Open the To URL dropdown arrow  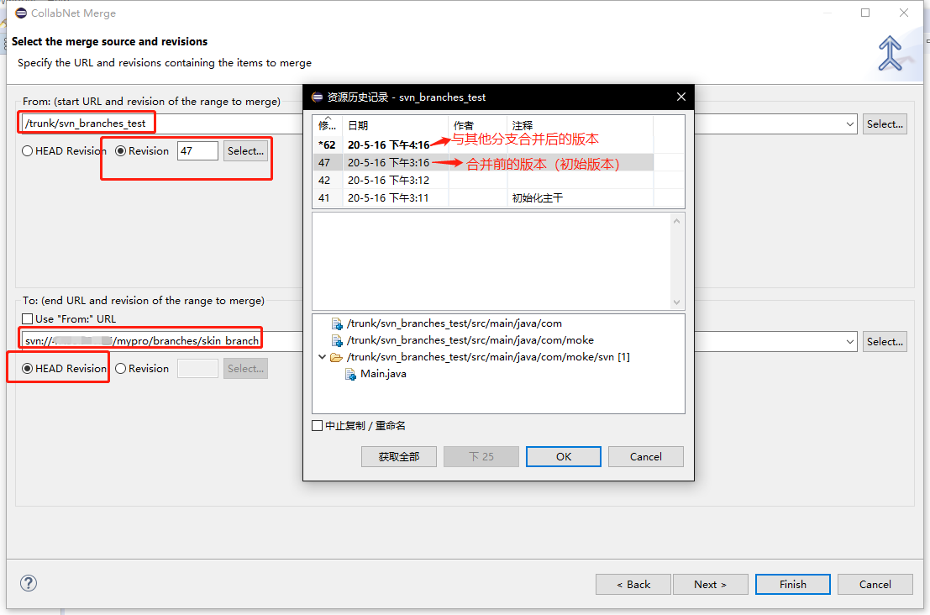click(x=849, y=342)
